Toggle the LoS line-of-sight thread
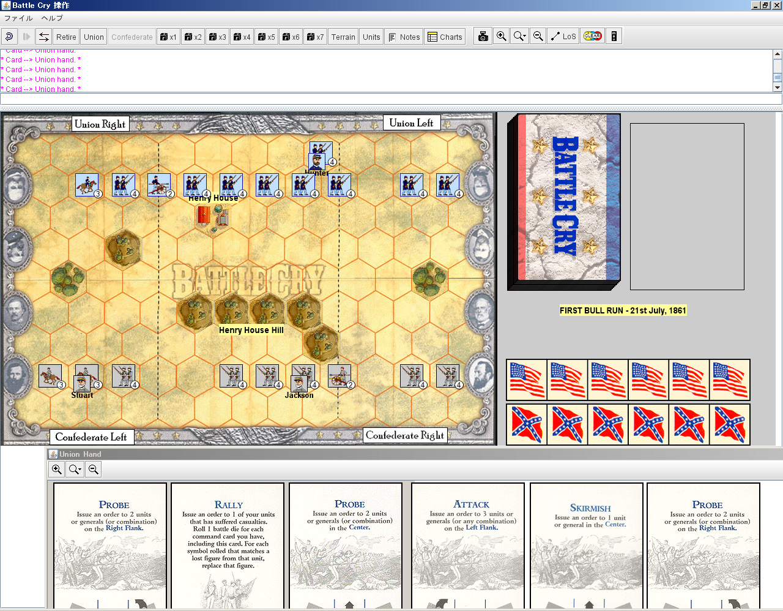Viewport: 783px width, 611px height. click(x=563, y=37)
